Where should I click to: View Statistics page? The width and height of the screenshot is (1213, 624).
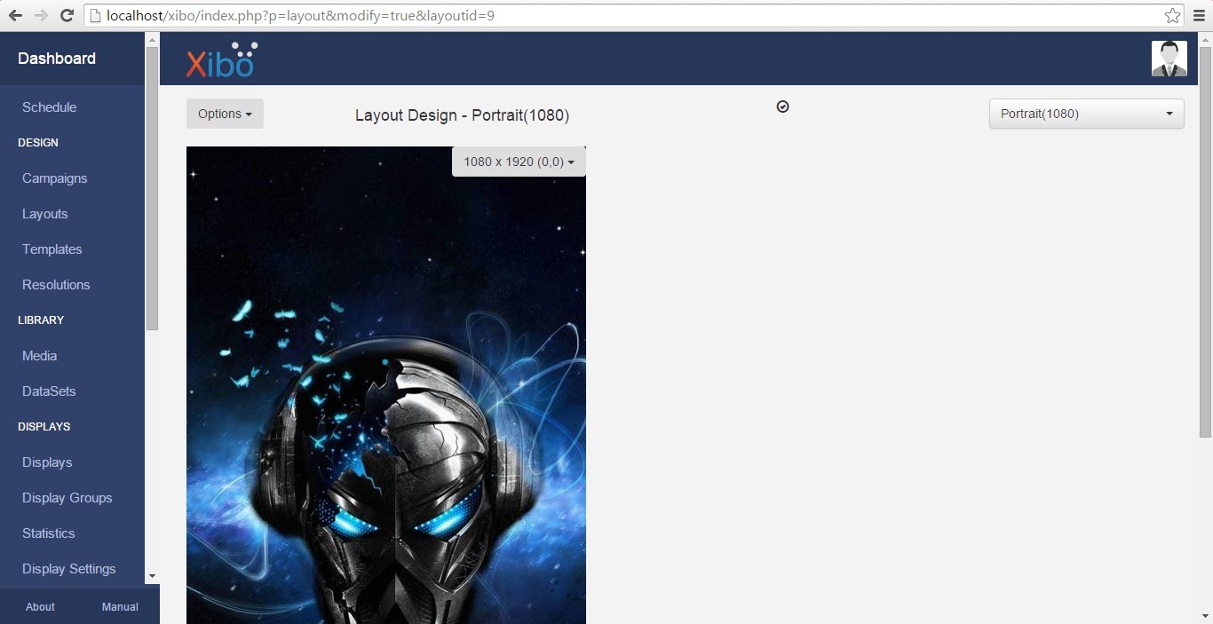(x=48, y=533)
